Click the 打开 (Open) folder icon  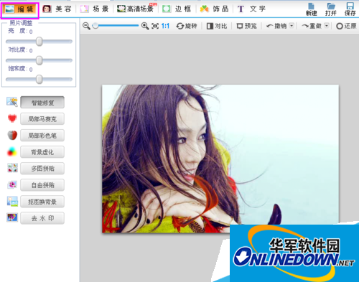(x=331, y=9)
